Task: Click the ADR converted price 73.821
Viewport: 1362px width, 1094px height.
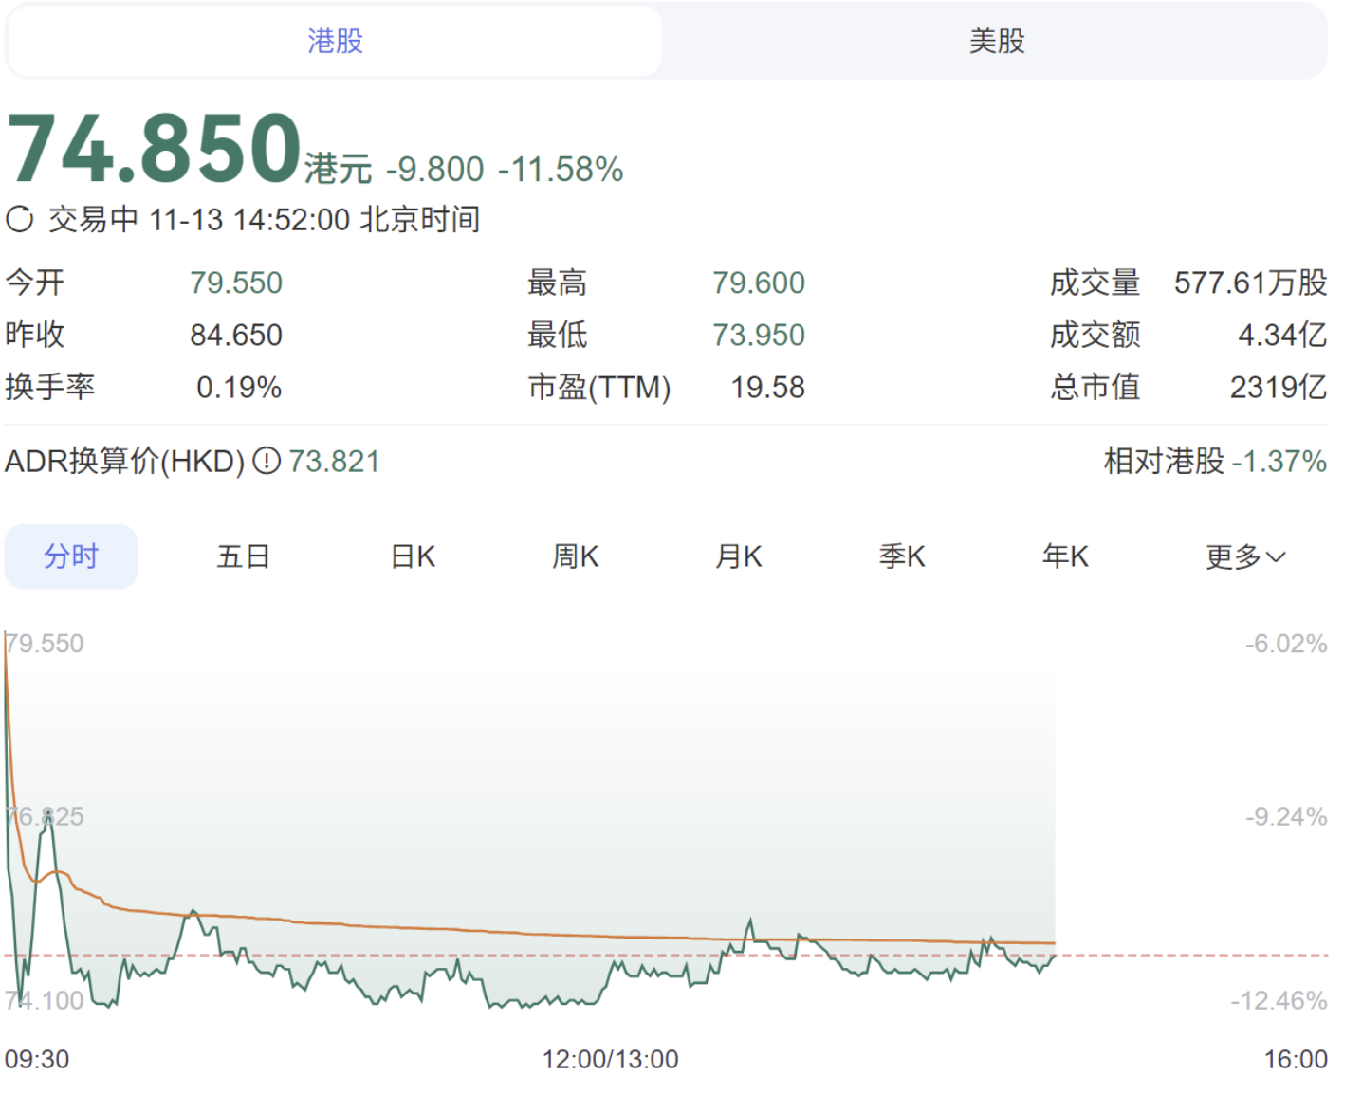Action: [x=334, y=462]
